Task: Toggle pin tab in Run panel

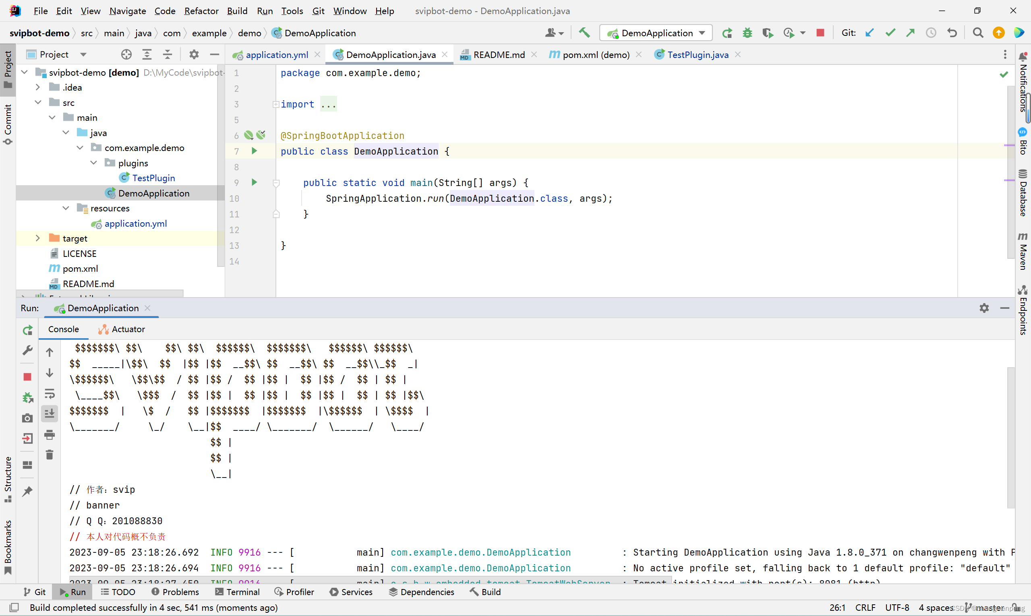Action: pyautogui.click(x=27, y=491)
